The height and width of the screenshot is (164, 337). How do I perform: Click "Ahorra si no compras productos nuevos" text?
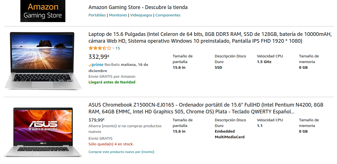[x=125, y=129]
